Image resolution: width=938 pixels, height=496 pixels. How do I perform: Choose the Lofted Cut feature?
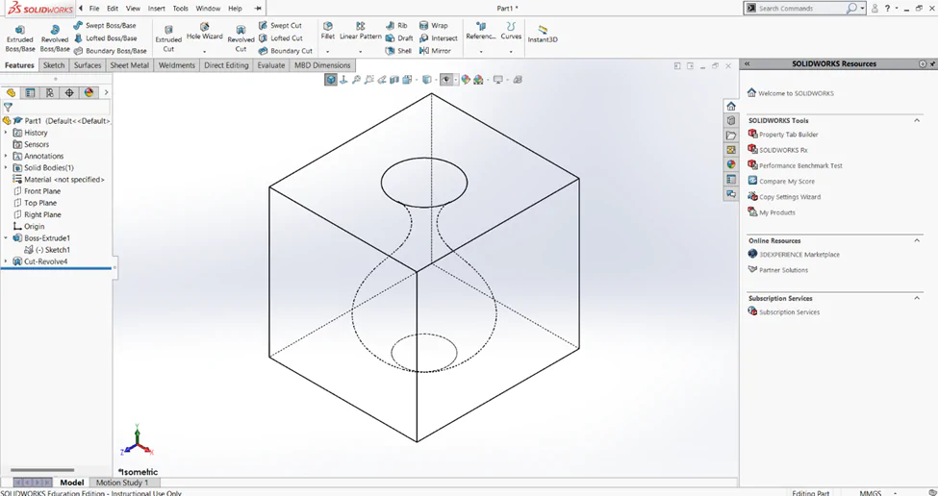click(x=281, y=38)
